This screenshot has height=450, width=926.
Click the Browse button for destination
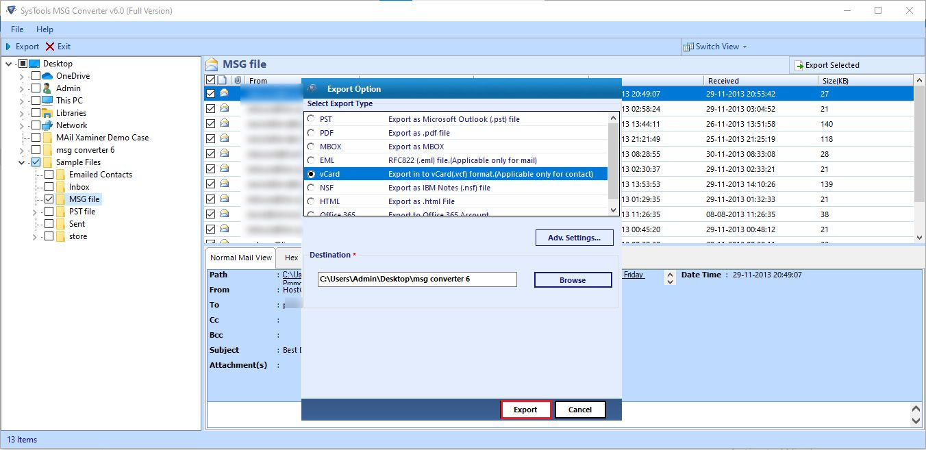573,279
